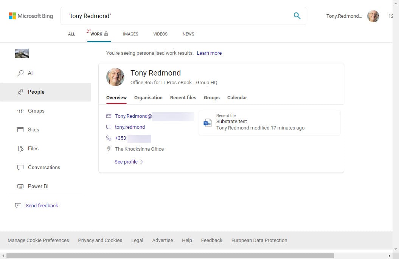This screenshot has width=399, height=259.
Task: Click the tony.redmond chat link
Action: 130,127
